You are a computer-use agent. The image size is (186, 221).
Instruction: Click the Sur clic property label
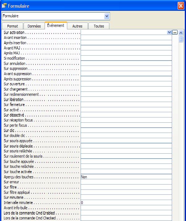pos(9,130)
